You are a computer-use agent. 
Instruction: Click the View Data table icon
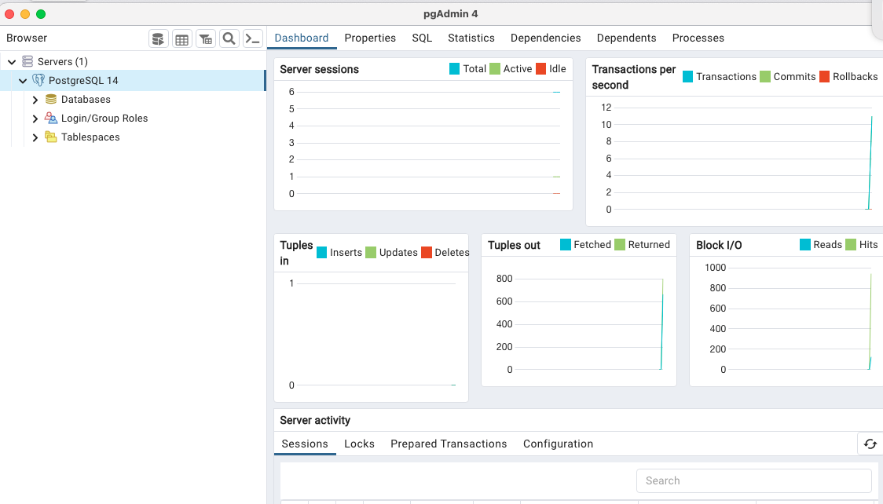[x=182, y=38]
